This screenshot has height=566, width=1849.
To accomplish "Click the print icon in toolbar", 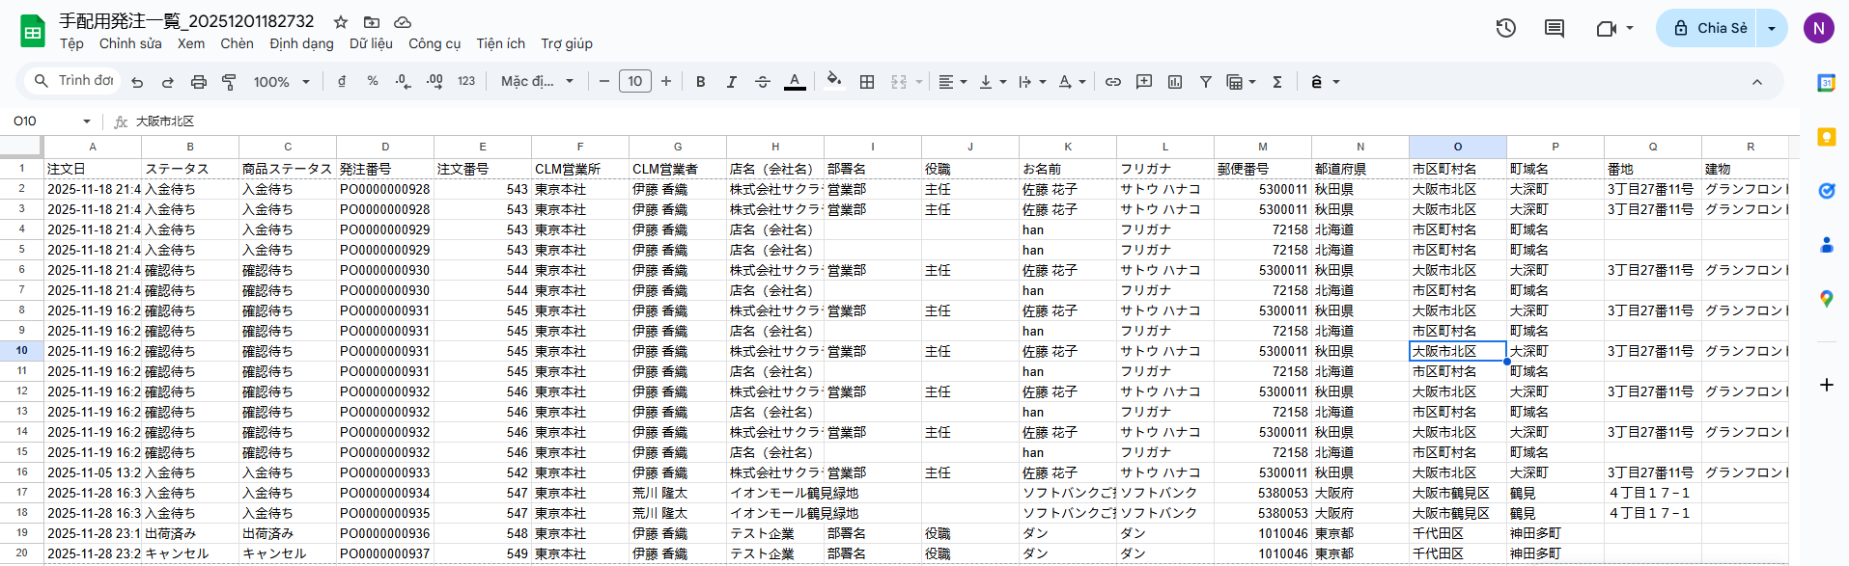I will coord(198,82).
